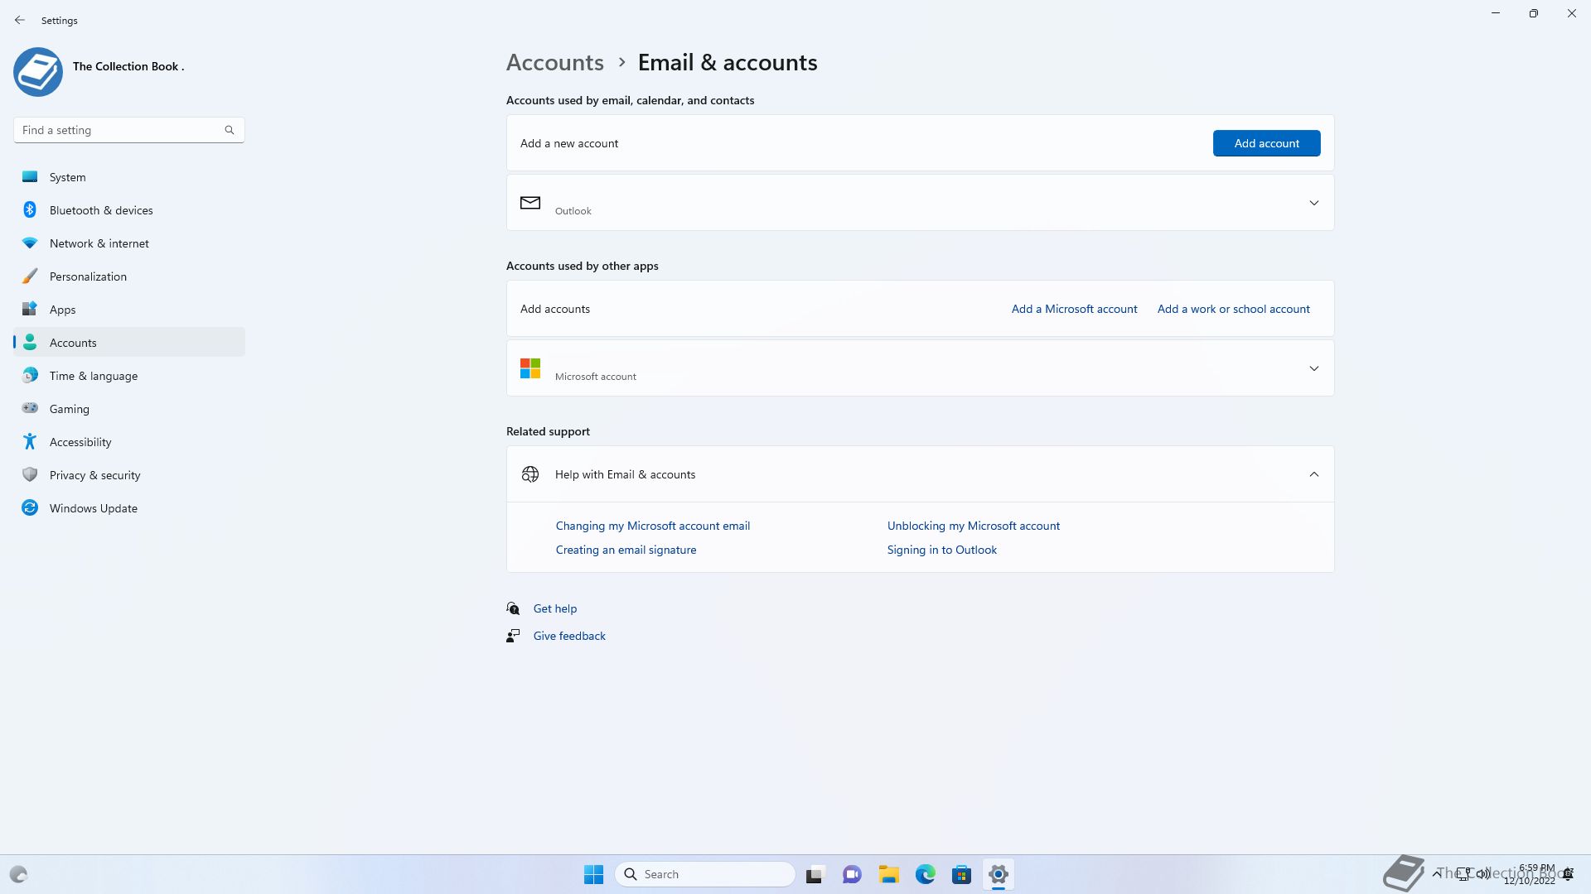Screen dimensions: 1591x894
Task: Open Creating an email signature link
Action: [626, 550]
